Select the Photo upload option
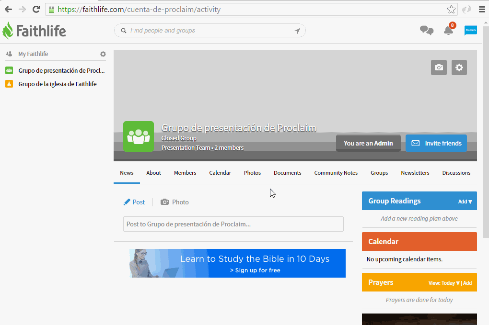 coord(175,202)
